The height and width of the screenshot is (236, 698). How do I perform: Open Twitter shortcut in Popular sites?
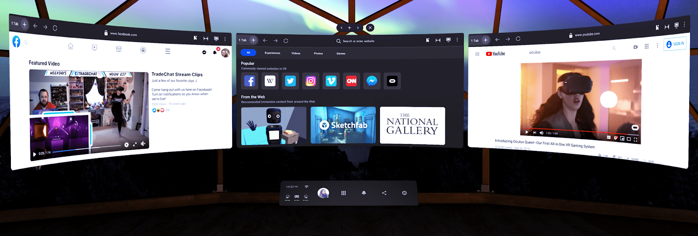[x=290, y=81]
